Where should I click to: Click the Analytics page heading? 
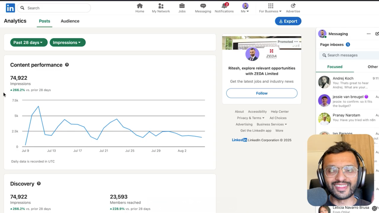[15, 21]
